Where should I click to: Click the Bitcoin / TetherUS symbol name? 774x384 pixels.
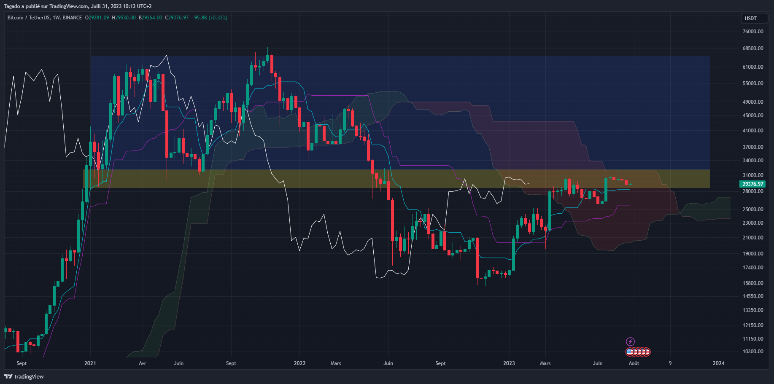30,18
